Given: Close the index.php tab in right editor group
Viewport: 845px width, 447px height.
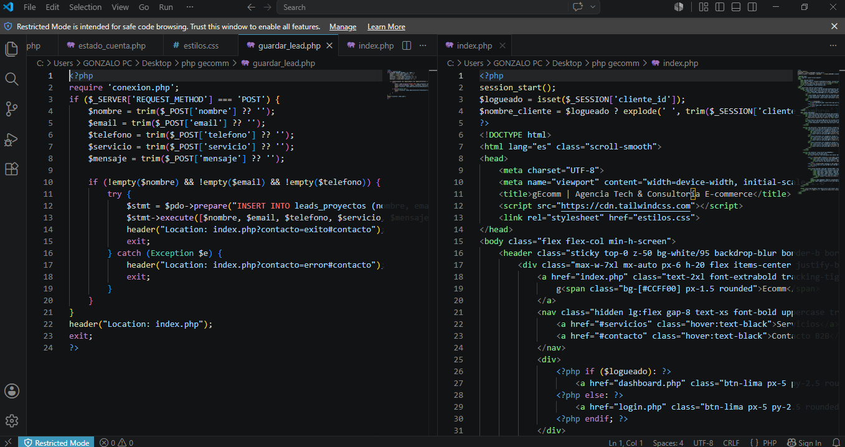Looking at the screenshot, I should (502, 45).
